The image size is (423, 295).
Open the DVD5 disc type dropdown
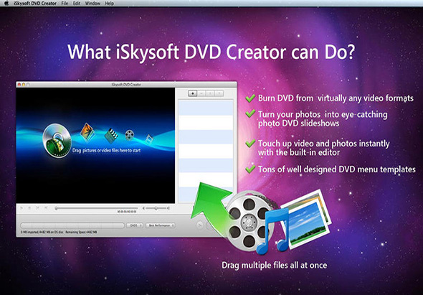coord(135,225)
